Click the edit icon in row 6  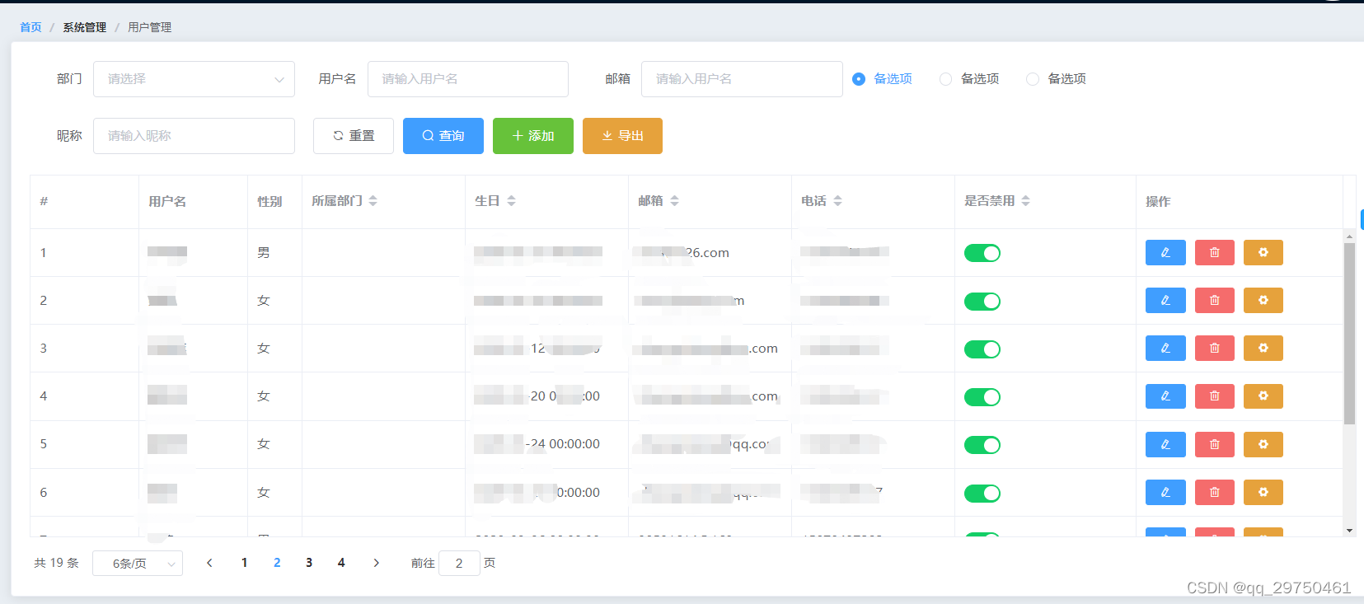coord(1165,493)
